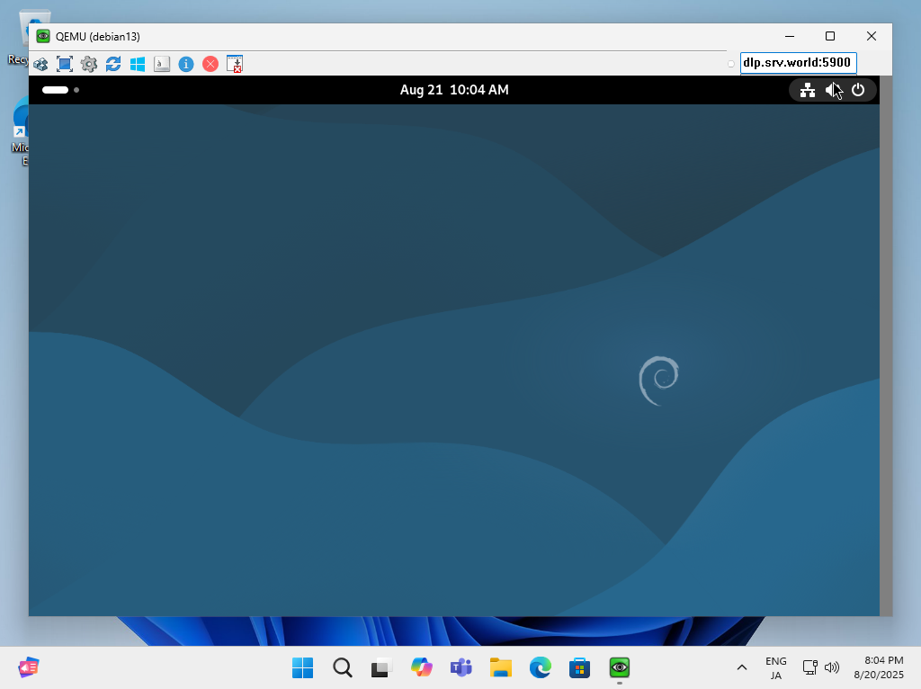Switch input language via ENG JA indicator
The width and height of the screenshot is (921, 689).
(776, 667)
